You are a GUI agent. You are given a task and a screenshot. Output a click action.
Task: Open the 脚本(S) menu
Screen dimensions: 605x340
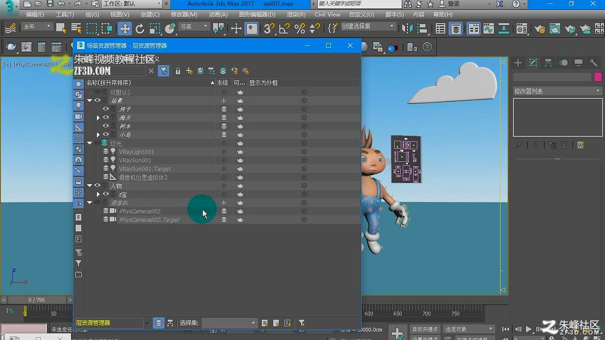pyautogui.click(x=394, y=15)
